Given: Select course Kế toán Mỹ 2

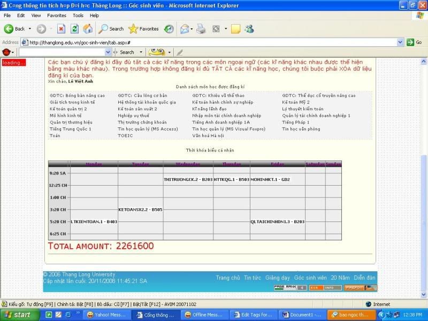Looking at the screenshot, I should coord(296,102).
